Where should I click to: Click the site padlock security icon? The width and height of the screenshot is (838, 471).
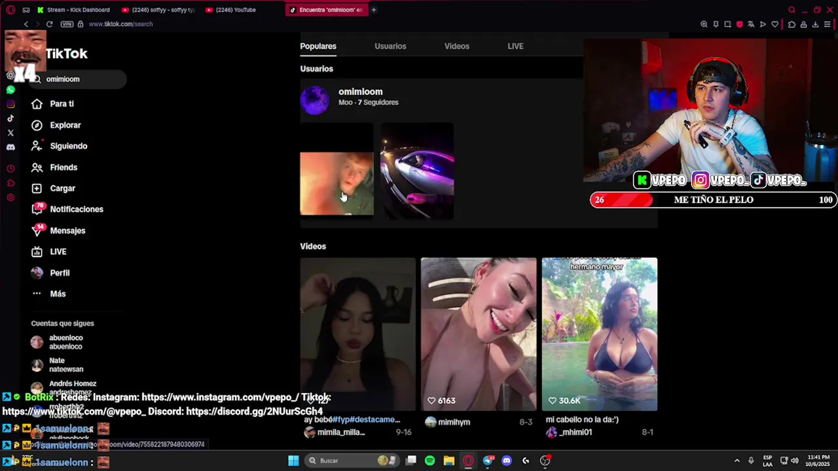pos(81,24)
